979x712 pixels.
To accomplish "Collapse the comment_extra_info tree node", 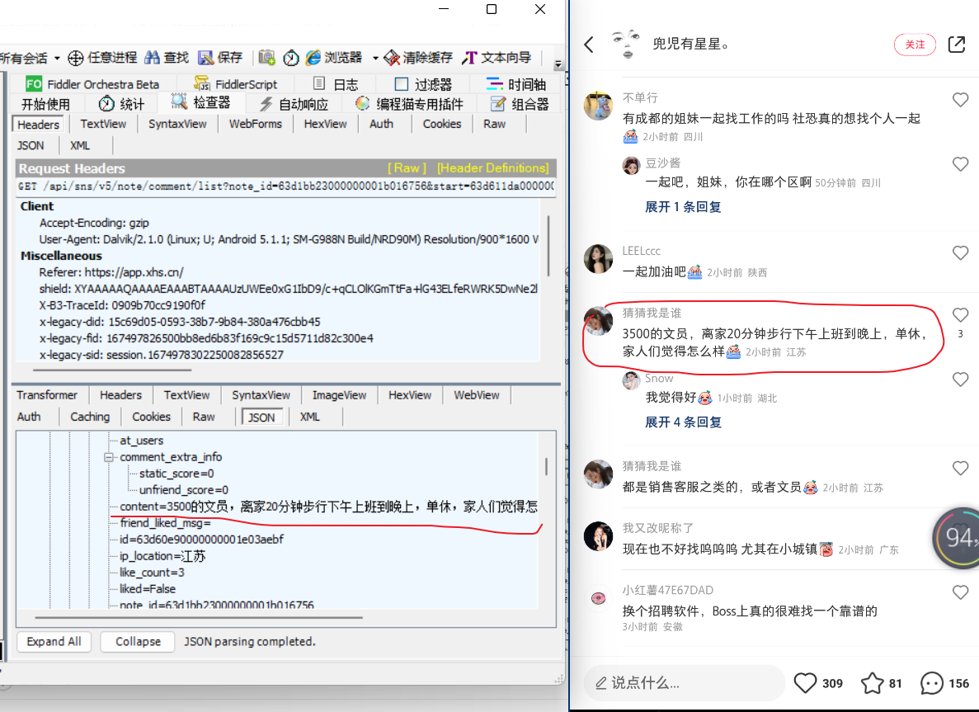I will coord(110,457).
